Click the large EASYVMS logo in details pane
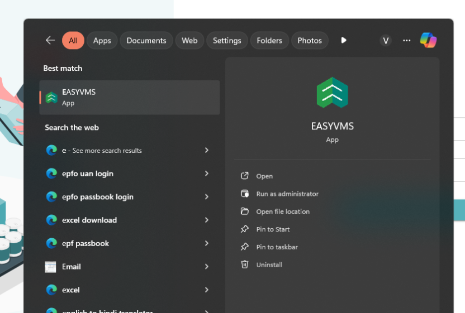The width and height of the screenshot is (465, 313). [332, 93]
